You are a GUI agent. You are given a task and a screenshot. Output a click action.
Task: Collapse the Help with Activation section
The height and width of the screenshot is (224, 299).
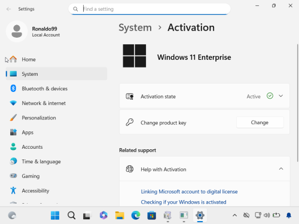(281, 169)
